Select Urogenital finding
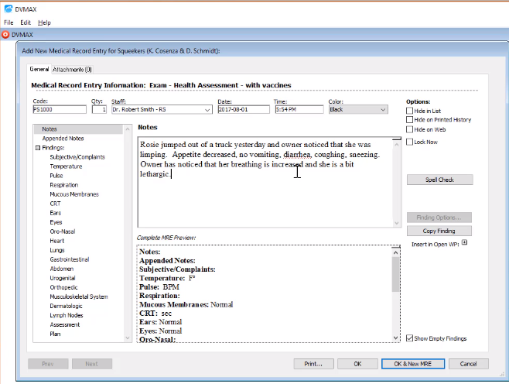The height and width of the screenshot is (384, 509). tap(63, 278)
